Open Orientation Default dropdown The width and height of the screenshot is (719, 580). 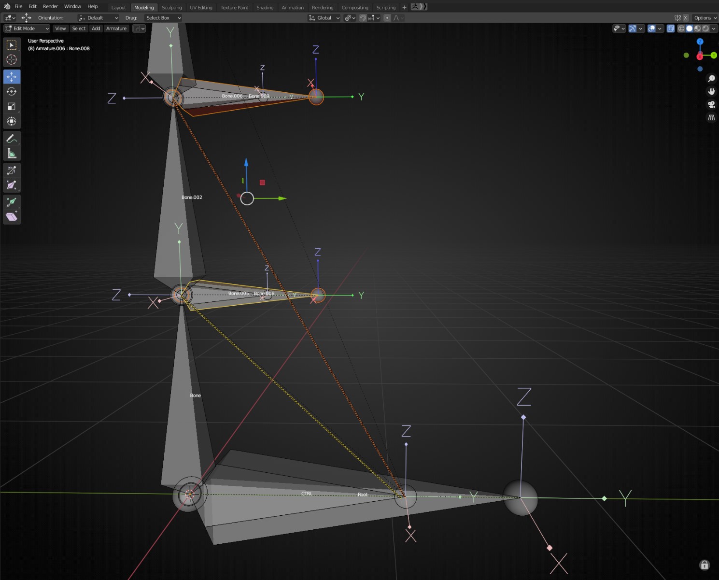click(99, 18)
